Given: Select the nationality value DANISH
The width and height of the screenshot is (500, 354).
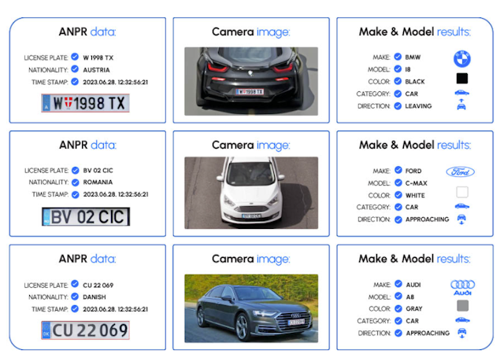Looking at the screenshot, I should [94, 297].
